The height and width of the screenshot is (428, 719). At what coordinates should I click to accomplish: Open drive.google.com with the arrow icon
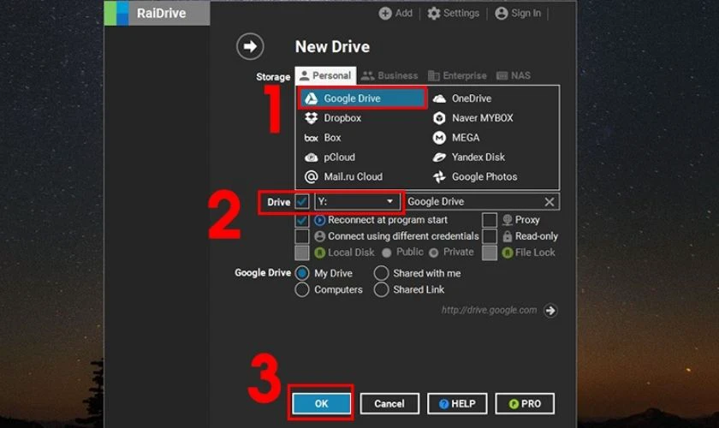pos(550,311)
